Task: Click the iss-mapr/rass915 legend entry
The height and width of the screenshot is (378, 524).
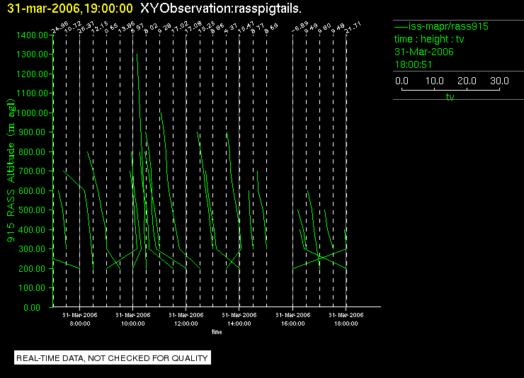Action: 441,26
